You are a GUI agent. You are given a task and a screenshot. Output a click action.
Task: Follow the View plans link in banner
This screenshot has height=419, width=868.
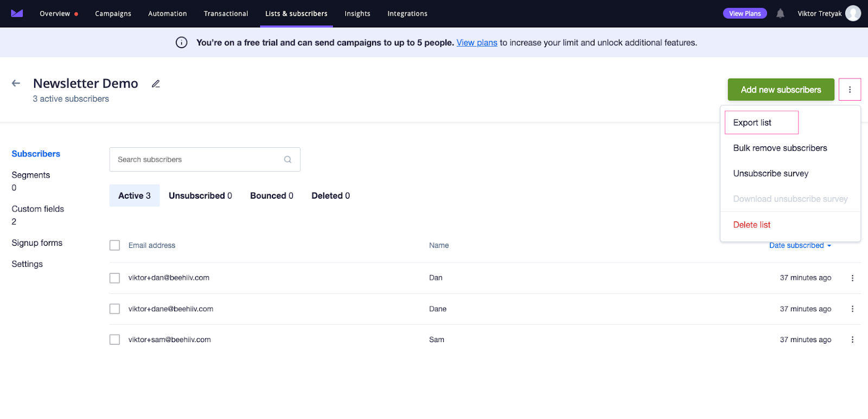tap(476, 43)
